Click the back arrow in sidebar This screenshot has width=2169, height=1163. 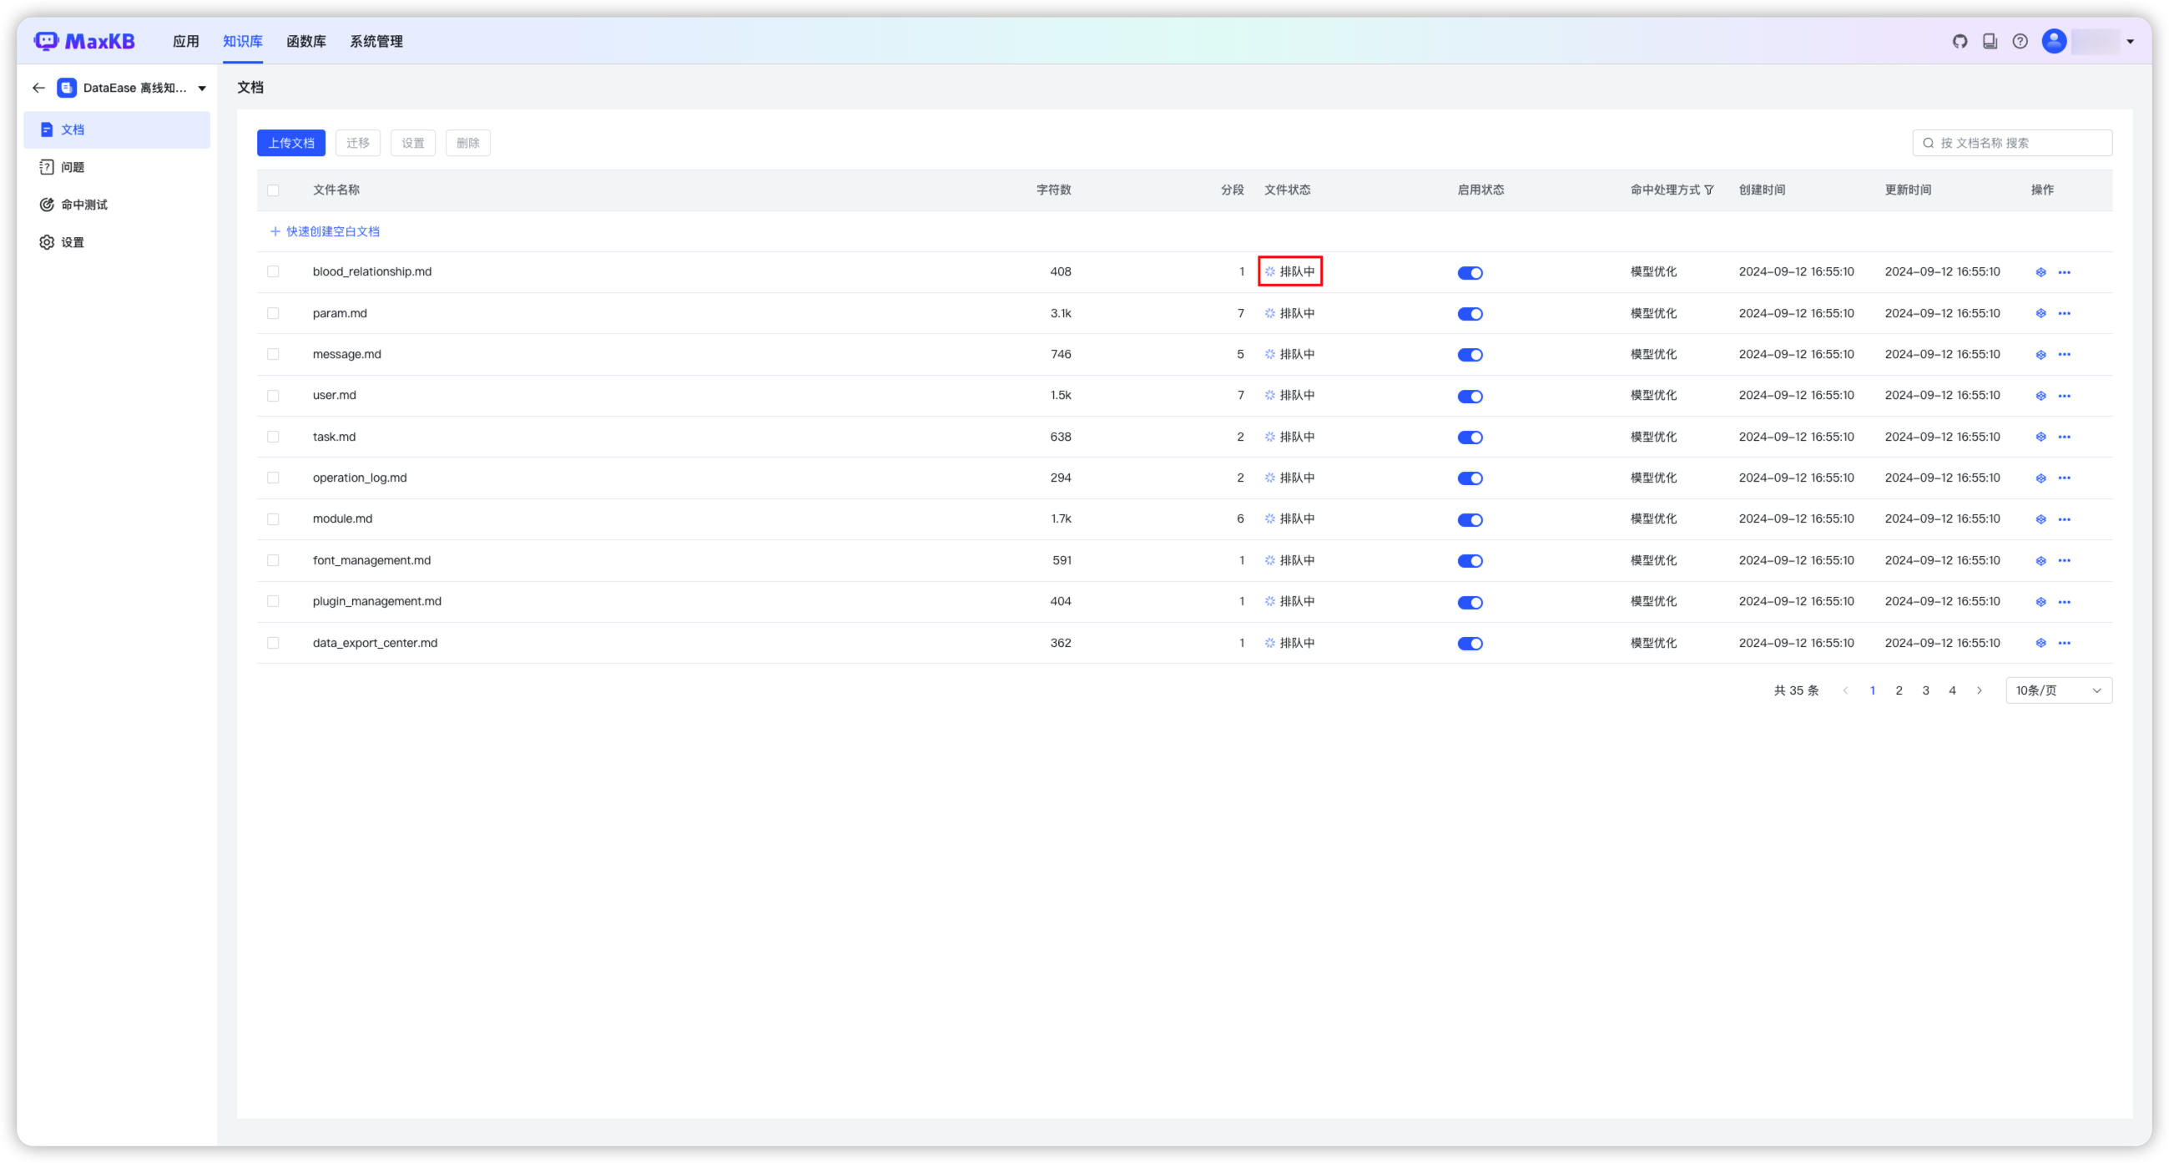pyautogui.click(x=38, y=88)
